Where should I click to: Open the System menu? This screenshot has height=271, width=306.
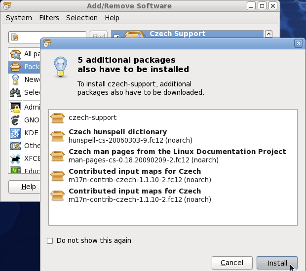(19, 18)
